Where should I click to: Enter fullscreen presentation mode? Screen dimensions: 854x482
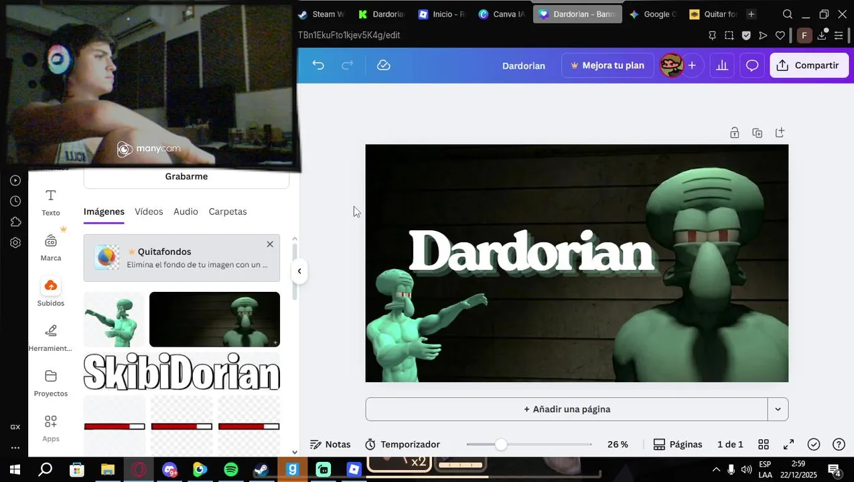click(789, 445)
